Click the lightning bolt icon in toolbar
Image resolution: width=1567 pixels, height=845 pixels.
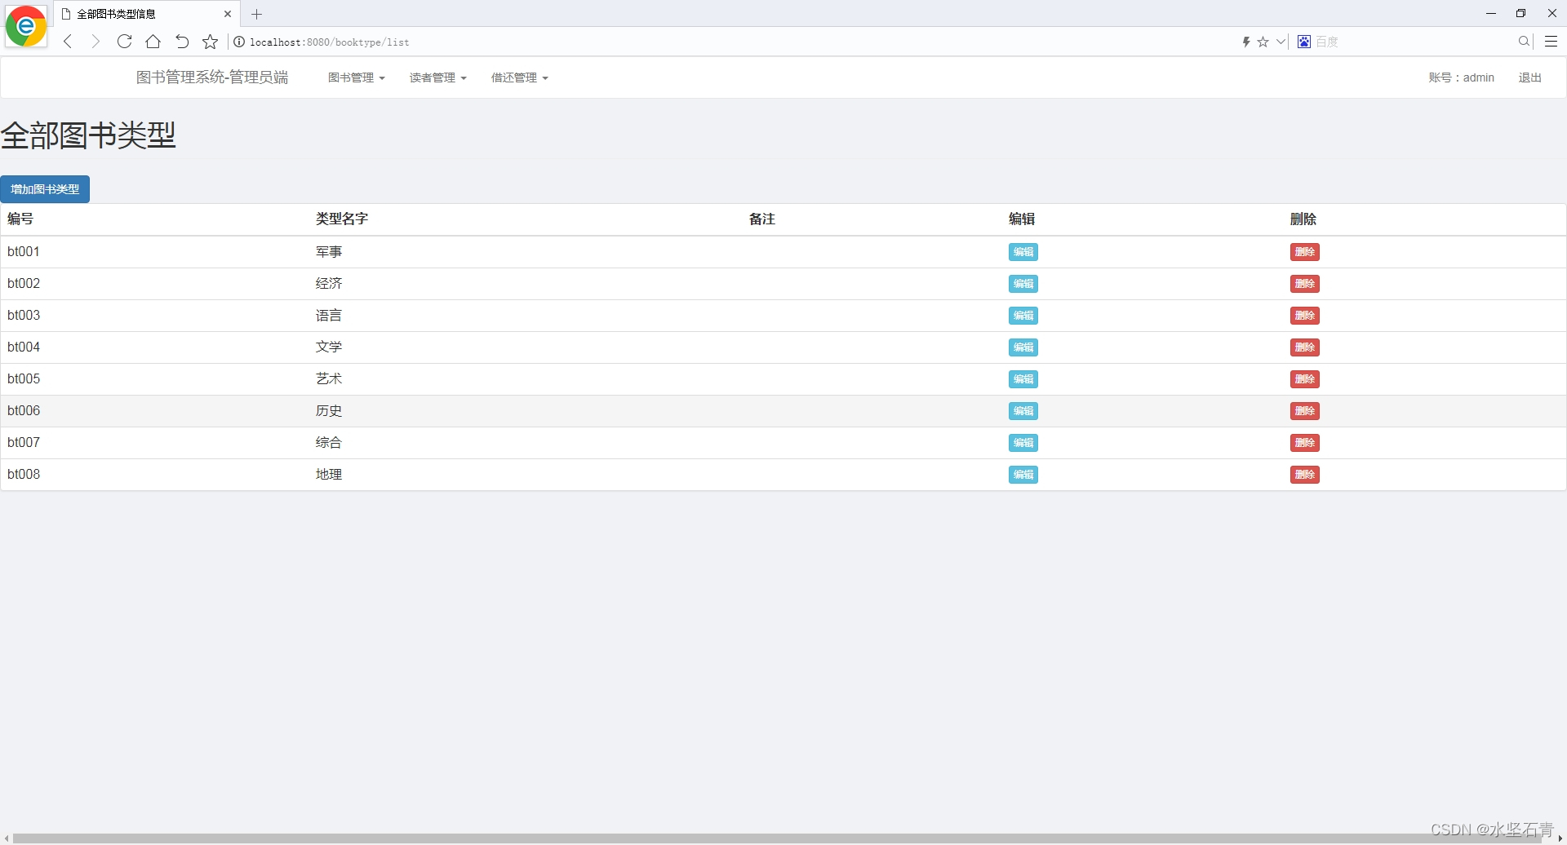click(1246, 42)
